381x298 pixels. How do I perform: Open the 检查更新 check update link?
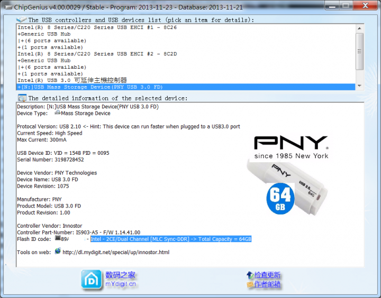tap(267, 275)
